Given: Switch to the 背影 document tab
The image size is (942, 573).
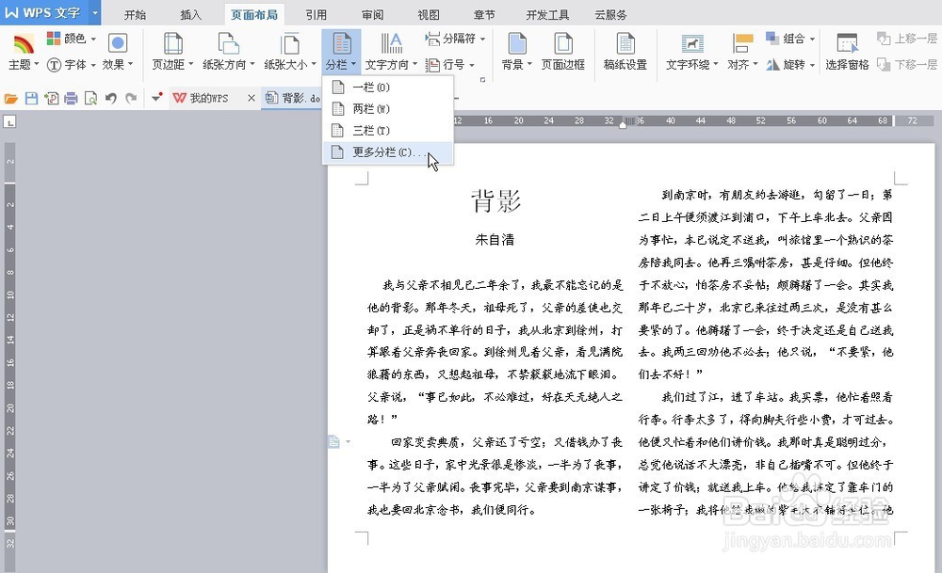Looking at the screenshot, I should point(290,97).
